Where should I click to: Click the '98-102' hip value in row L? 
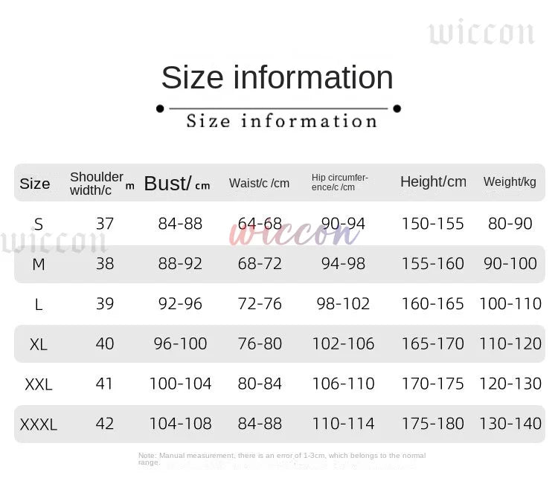coord(343,303)
